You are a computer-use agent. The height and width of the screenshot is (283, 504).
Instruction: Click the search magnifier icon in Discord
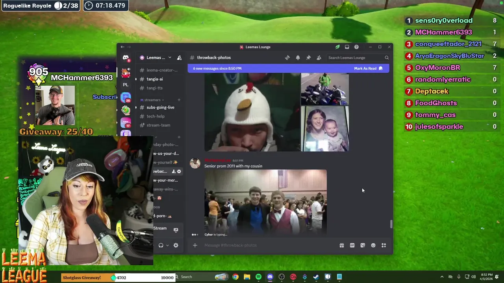[x=387, y=58]
